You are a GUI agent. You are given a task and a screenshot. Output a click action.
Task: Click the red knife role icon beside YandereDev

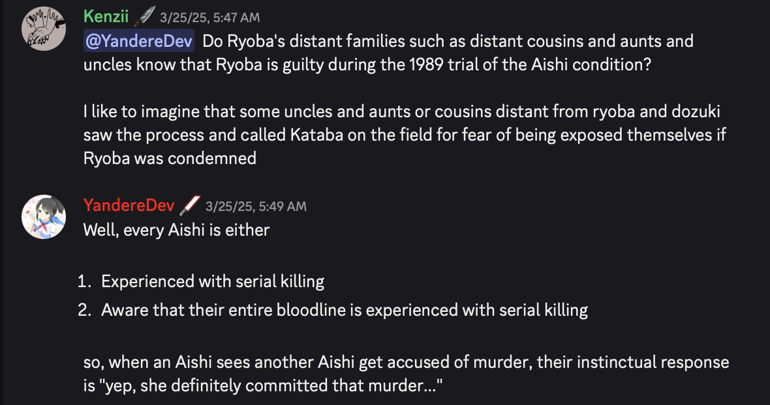click(x=190, y=205)
